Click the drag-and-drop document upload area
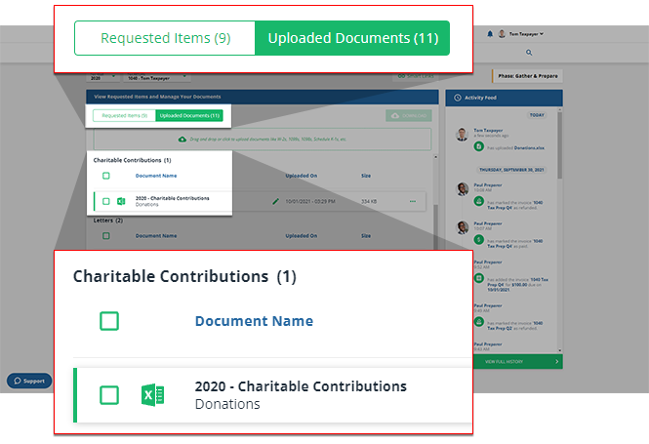This screenshot has height=444, width=649. pyautogui.click(x=263, y=139)
